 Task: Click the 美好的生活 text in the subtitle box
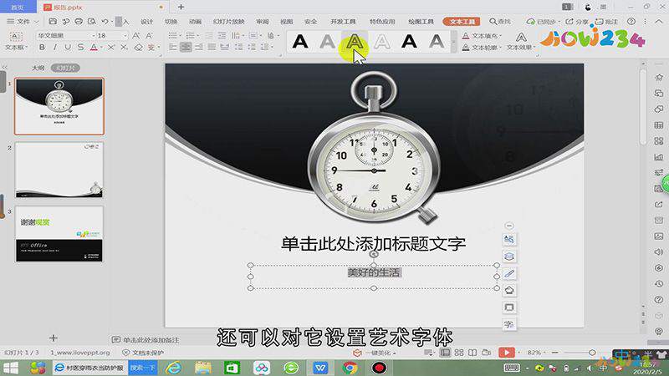pos(374,272)
